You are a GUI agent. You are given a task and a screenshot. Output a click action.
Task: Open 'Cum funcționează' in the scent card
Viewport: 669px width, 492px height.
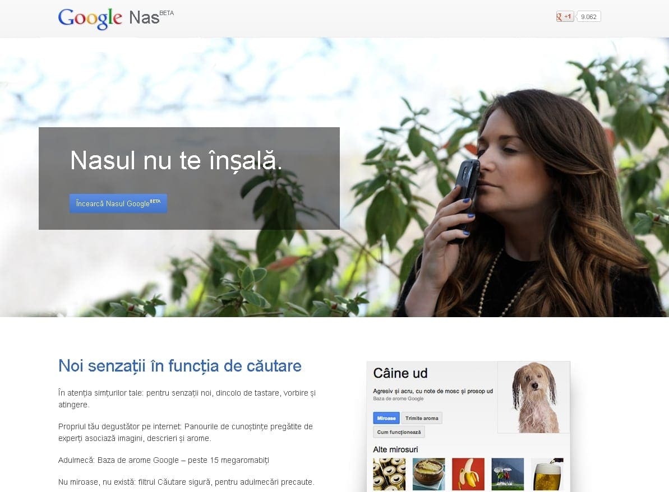click(399, 432)
